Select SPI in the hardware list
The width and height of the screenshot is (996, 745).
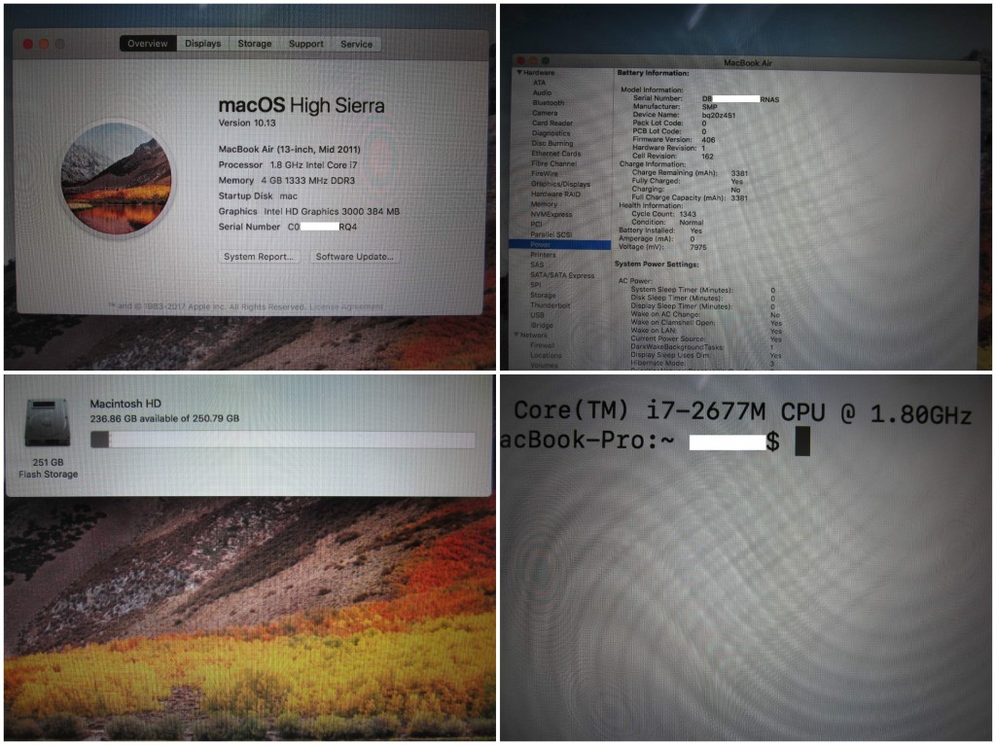(x=536, y=285)
